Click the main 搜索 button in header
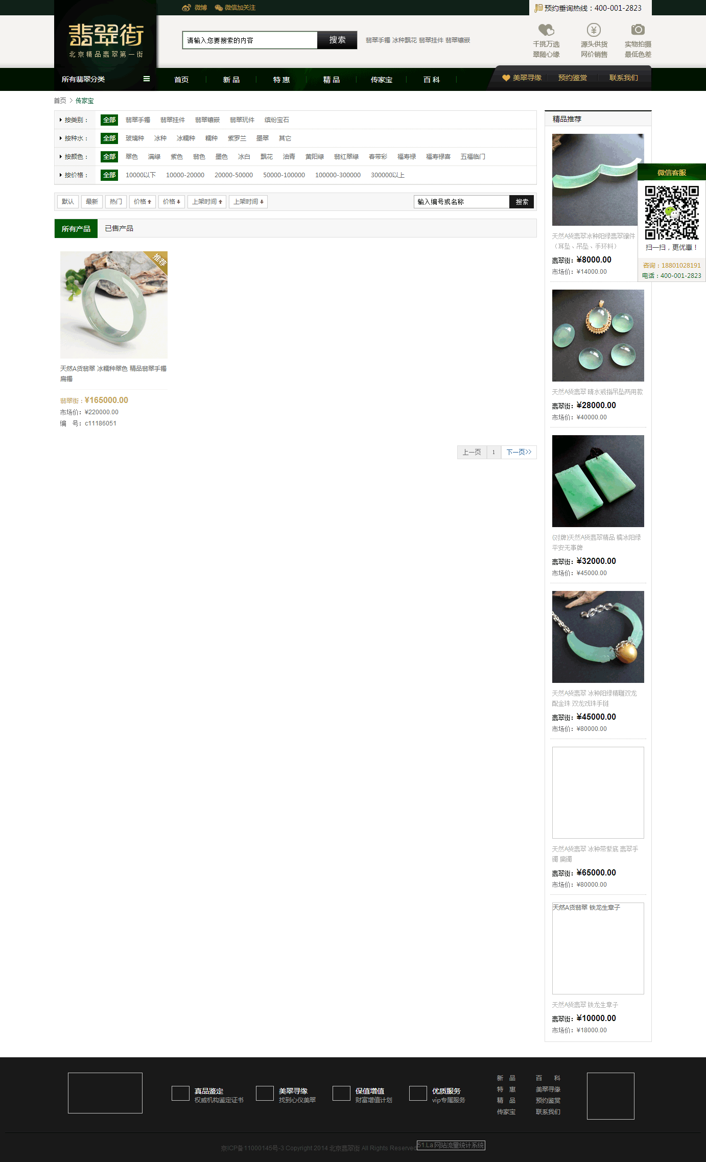The width and height of the screenshot is (706, 1162). 337,40
